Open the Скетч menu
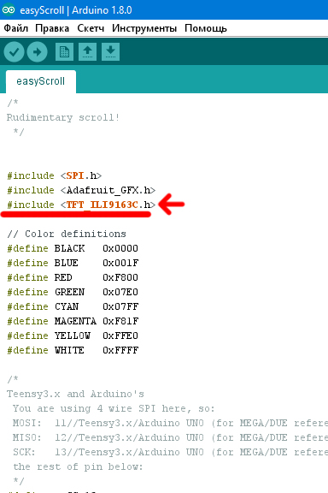This screenshot has width=328, height=493. (91, 28)
